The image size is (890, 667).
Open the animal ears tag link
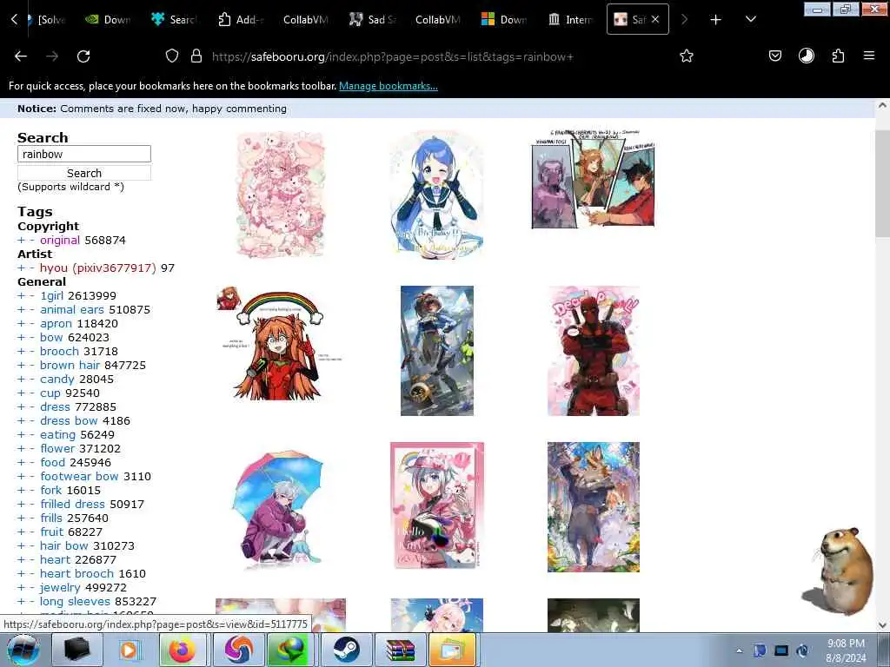71,310
